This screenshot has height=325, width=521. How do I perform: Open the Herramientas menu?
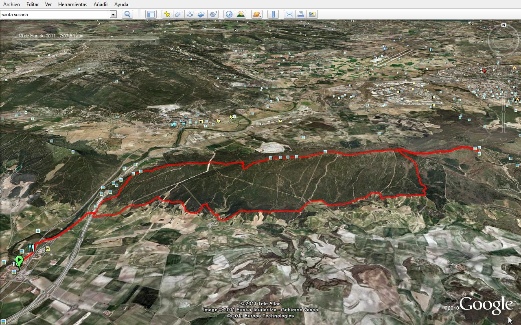[x=72, y=4]
